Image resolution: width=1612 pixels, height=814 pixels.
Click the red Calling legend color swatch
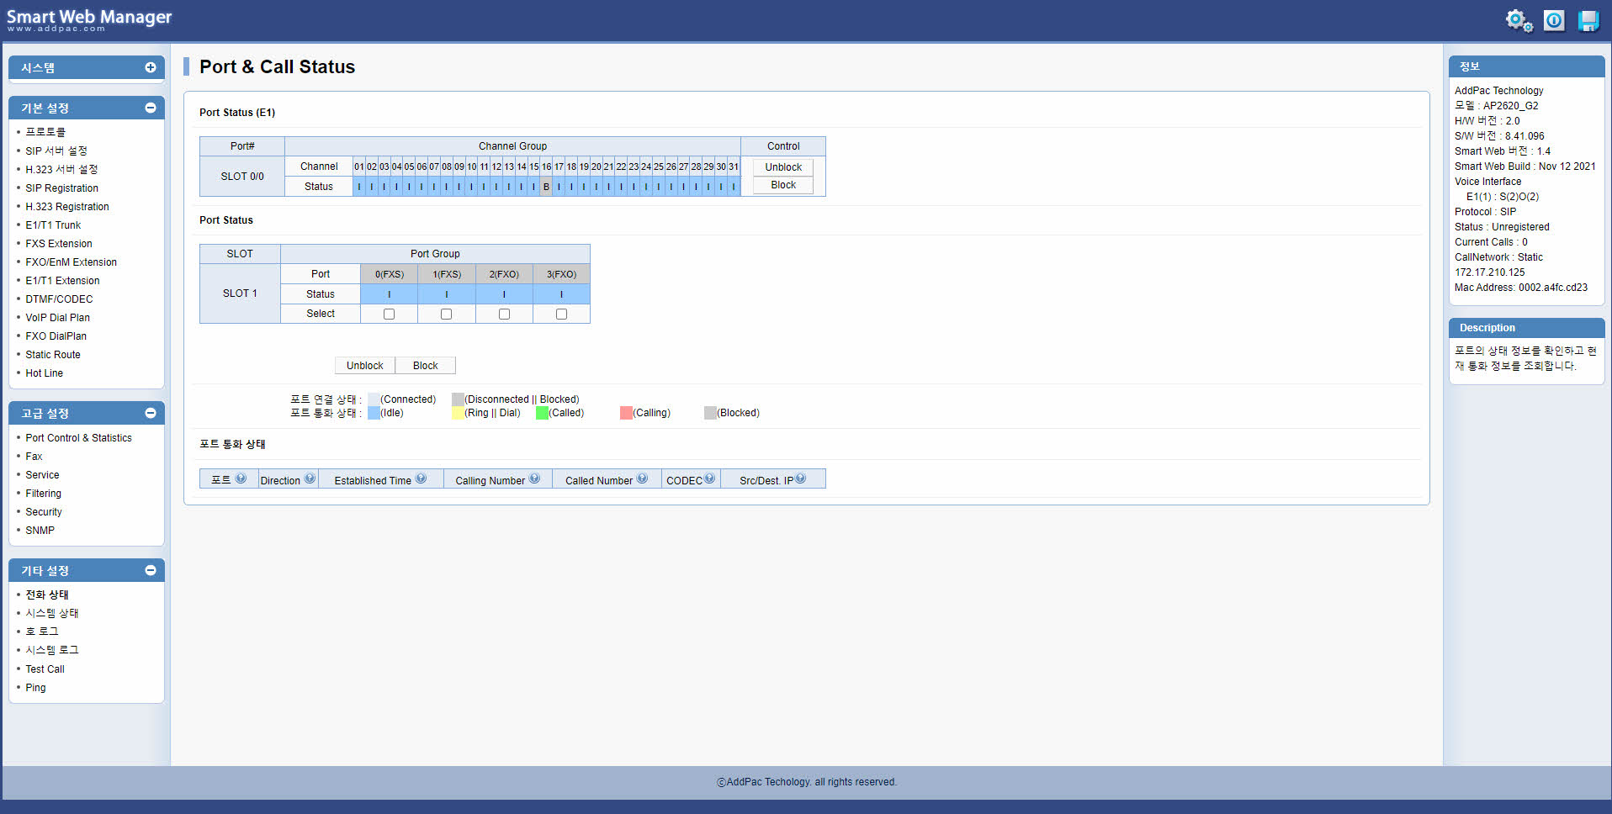click(625, 413)
